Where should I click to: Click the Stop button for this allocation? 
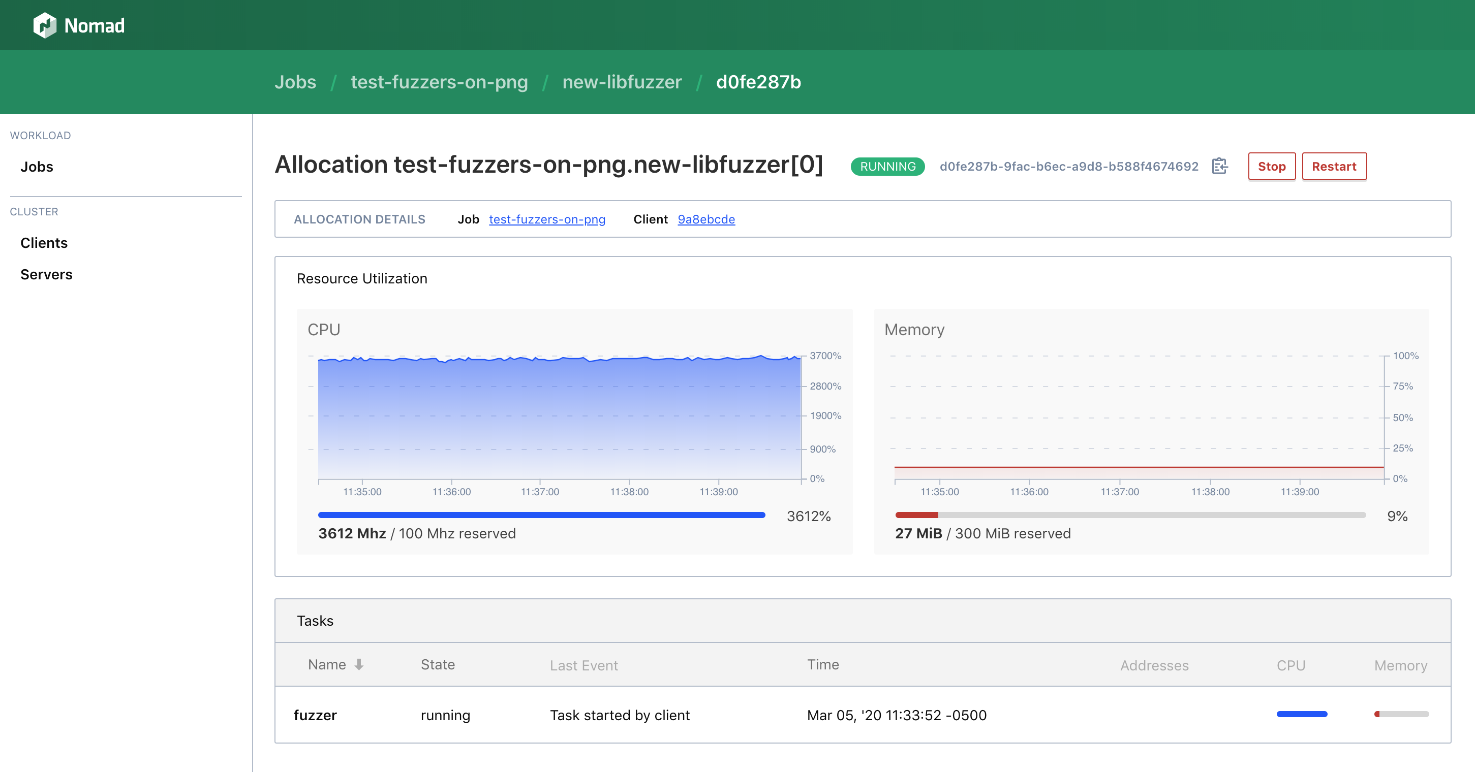[1270, 166]
